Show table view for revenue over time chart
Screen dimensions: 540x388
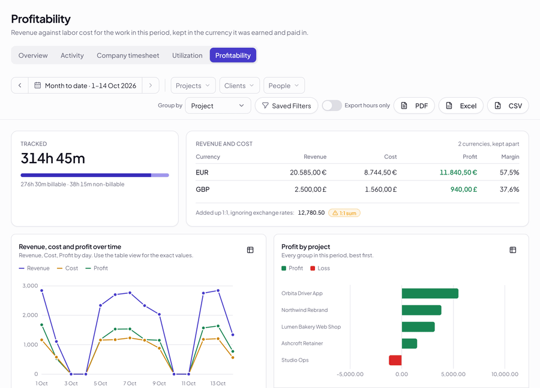250,250
